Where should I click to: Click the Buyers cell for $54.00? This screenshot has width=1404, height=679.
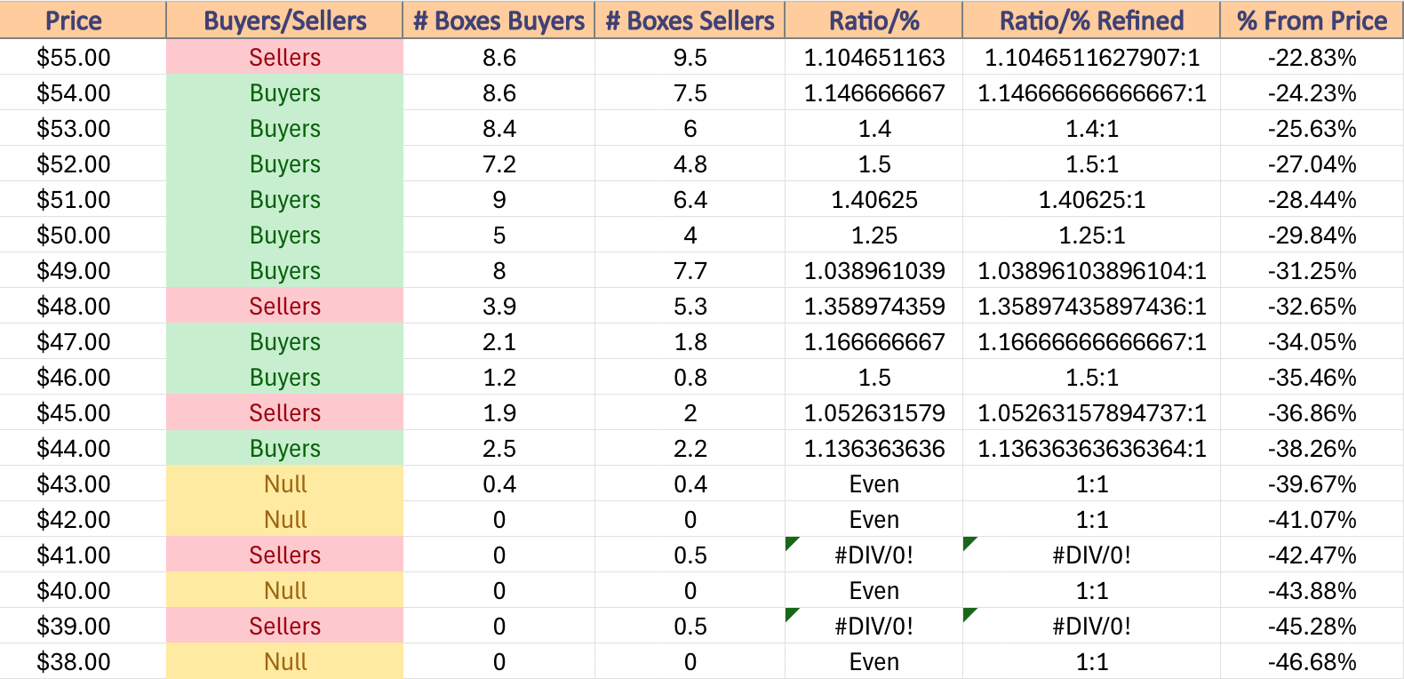[284, 92]
